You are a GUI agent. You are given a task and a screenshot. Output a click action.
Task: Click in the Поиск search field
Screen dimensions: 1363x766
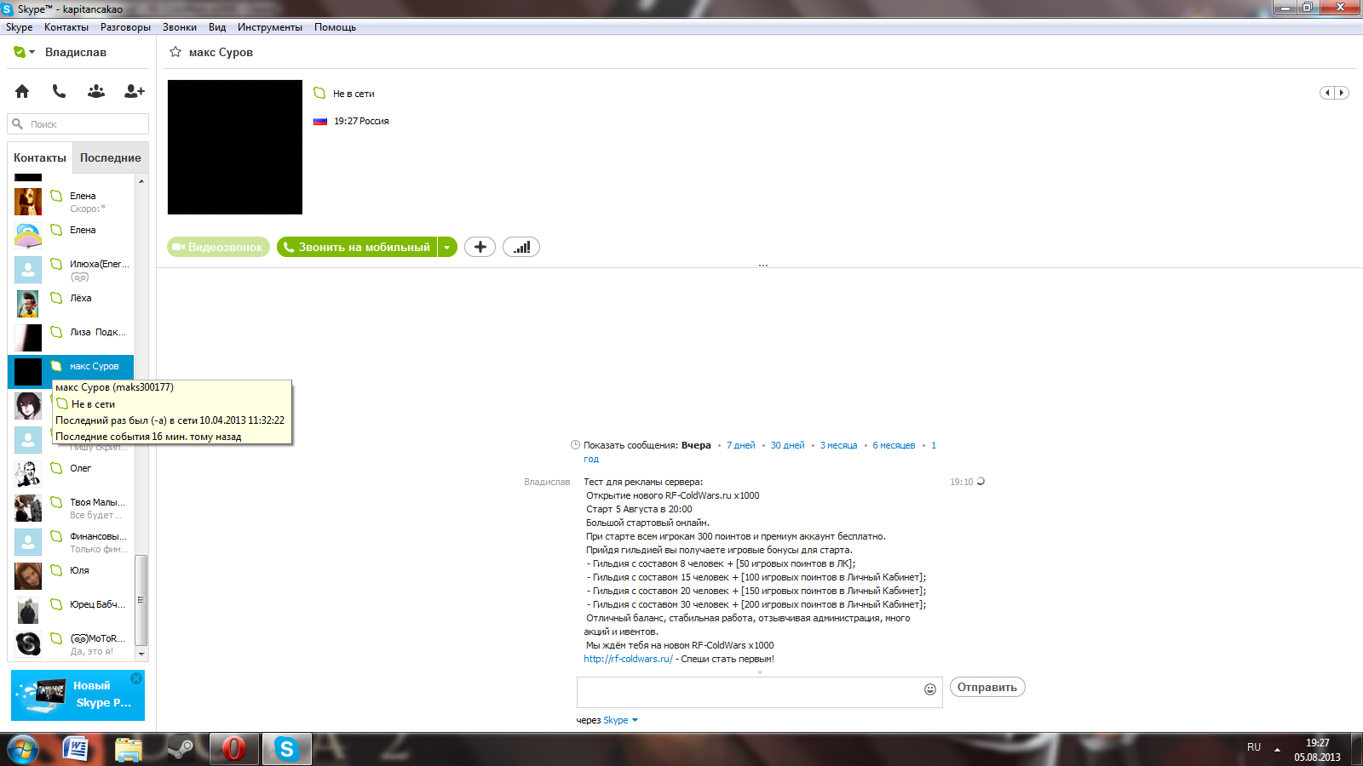pyautogui.click(x=78, y=124)
